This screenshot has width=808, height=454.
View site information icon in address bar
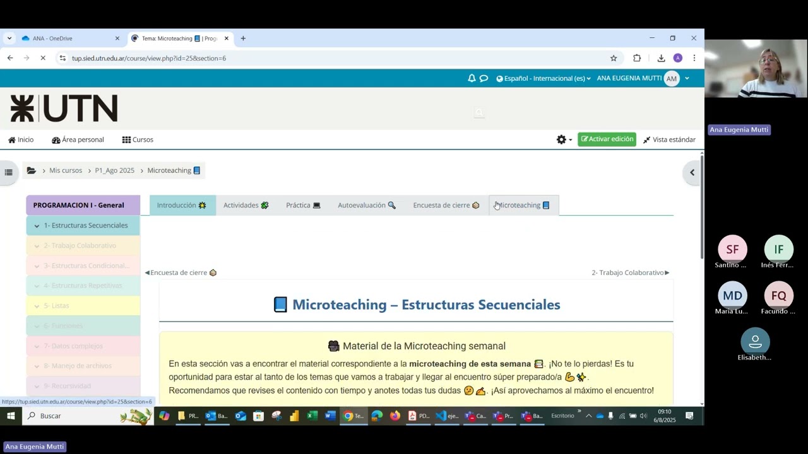point(62,58)
